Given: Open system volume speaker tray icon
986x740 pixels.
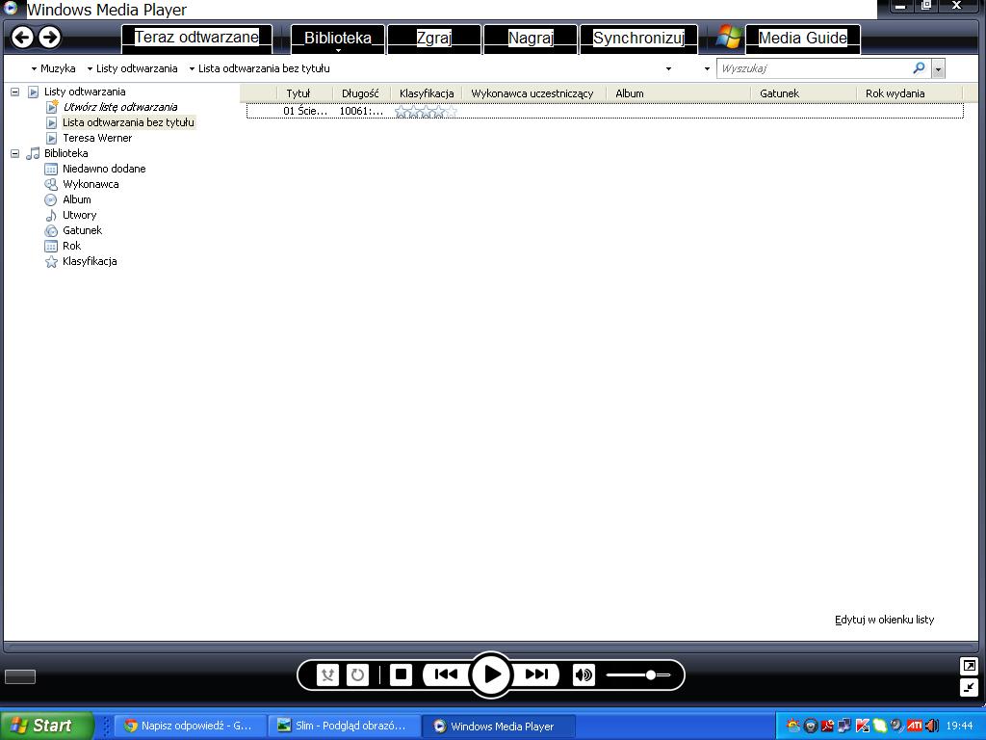Looking at the screenshot, I should coord(931,726).
